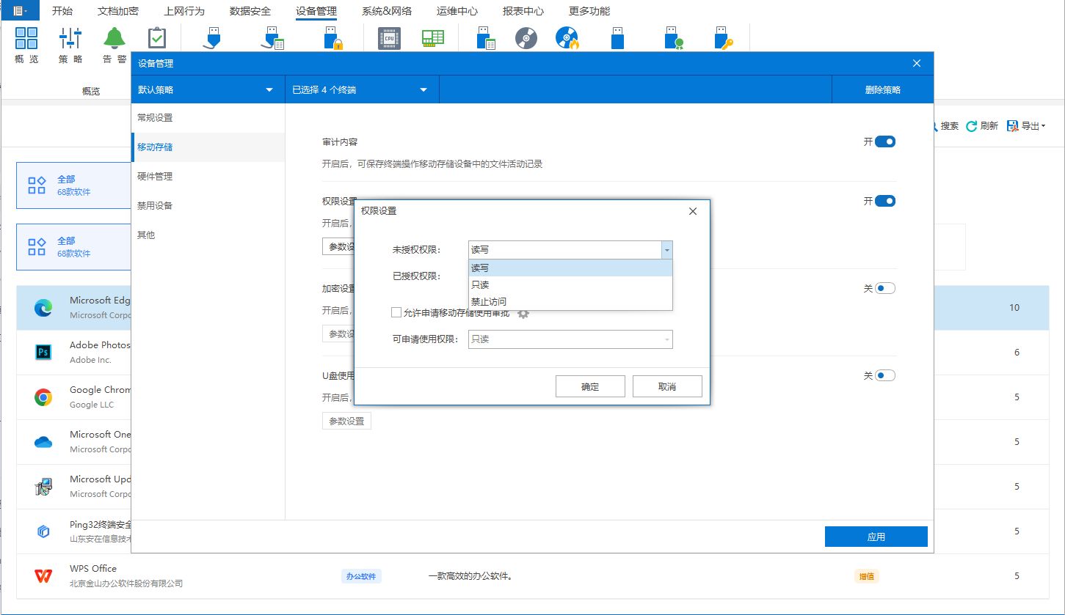1065x615 pixels.
Task: Click 取消 to cancel the permission dialog
Action: 667,386
